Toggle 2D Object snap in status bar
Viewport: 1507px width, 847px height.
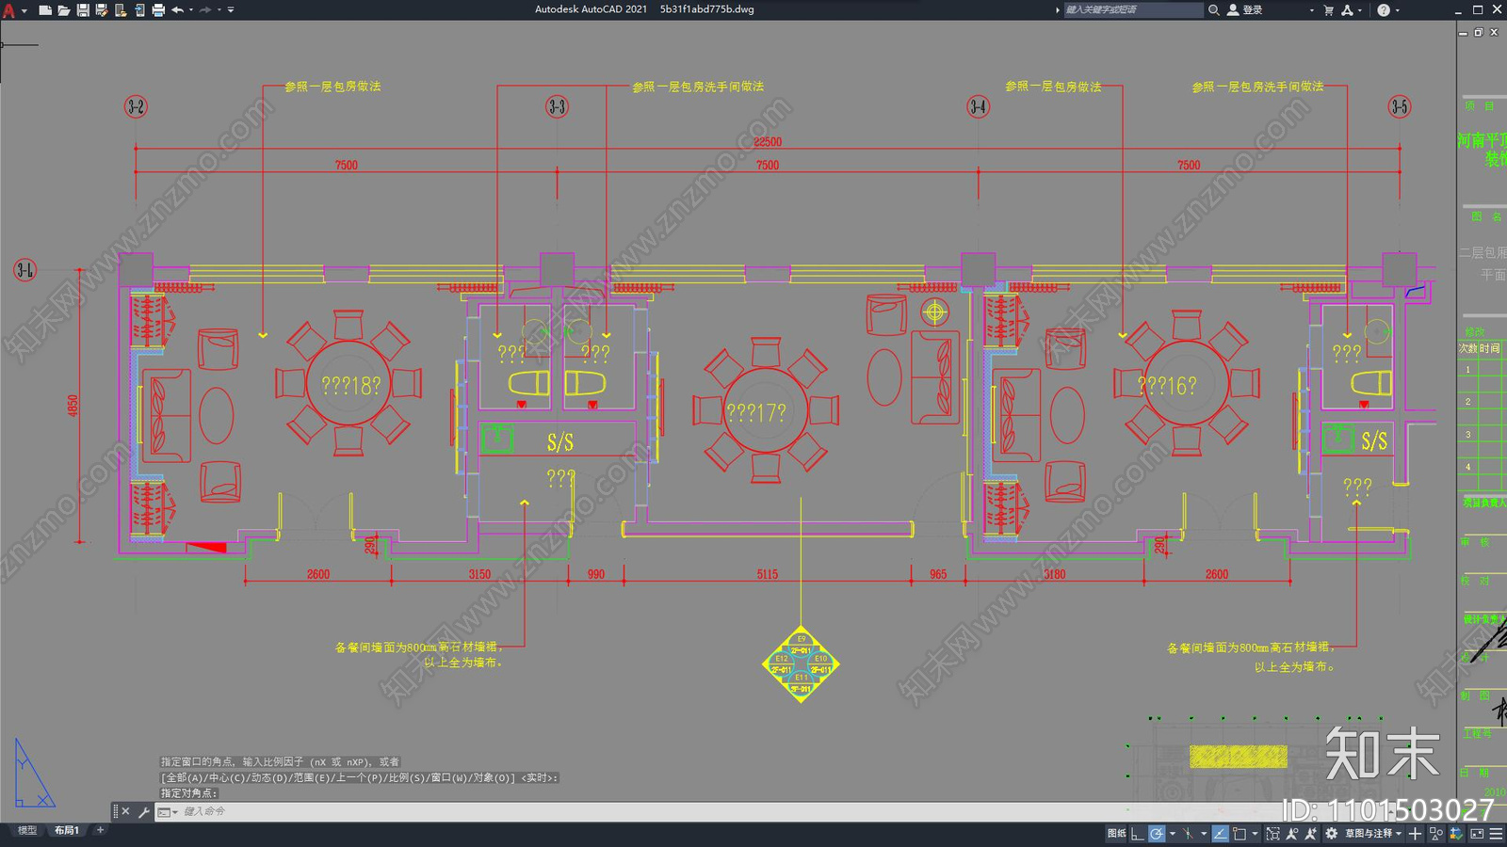tap(1240, 834)
